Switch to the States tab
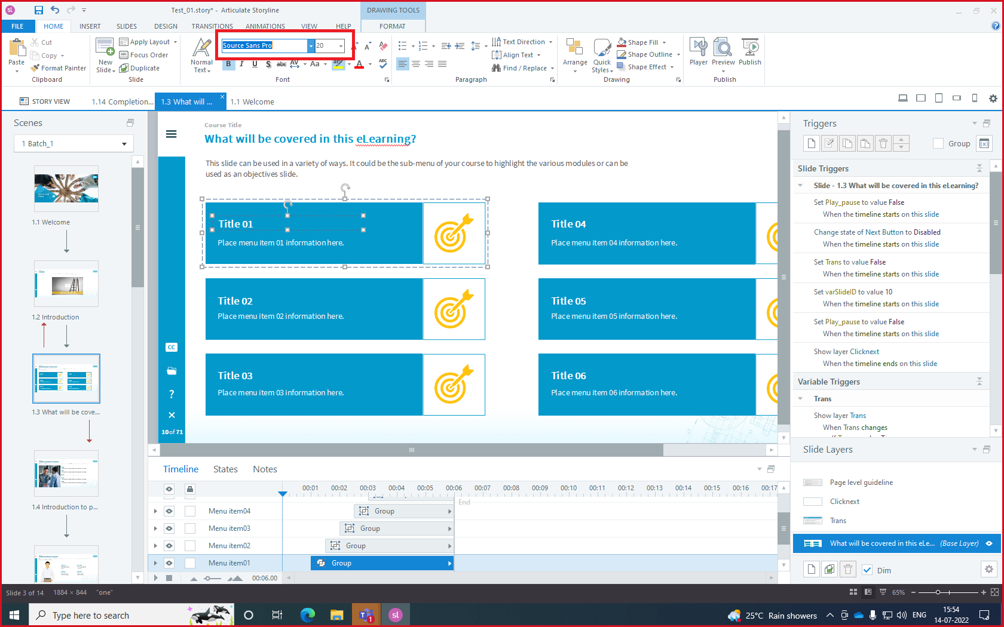The height and width of the screenshot is (627, 1004). pyautogui.click(x=225, y=469)
